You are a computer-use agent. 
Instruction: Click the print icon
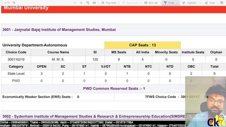point(222,3)
